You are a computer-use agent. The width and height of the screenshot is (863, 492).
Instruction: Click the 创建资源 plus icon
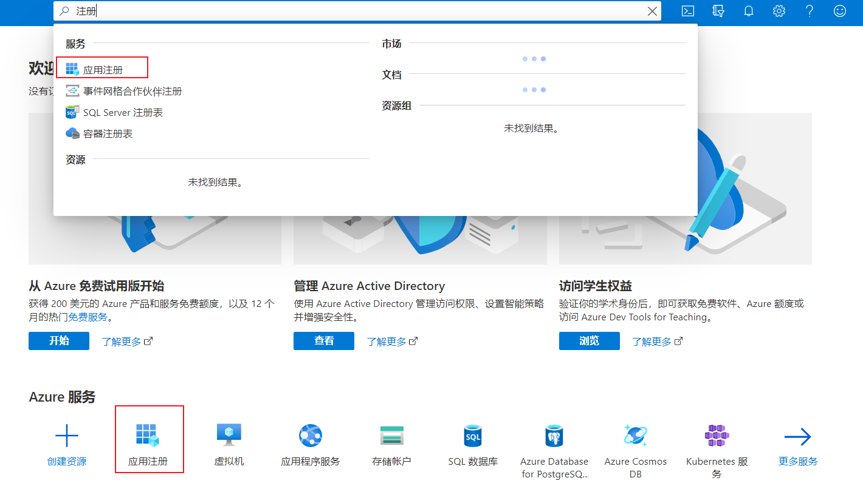pos(67,436)
